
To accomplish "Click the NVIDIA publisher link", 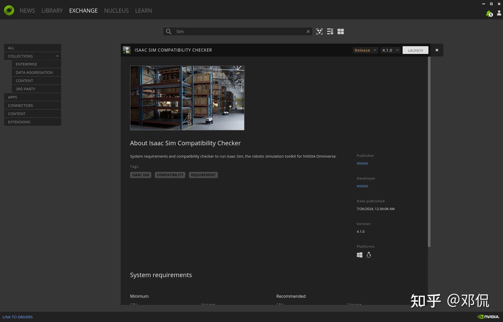I will (362, 163).
